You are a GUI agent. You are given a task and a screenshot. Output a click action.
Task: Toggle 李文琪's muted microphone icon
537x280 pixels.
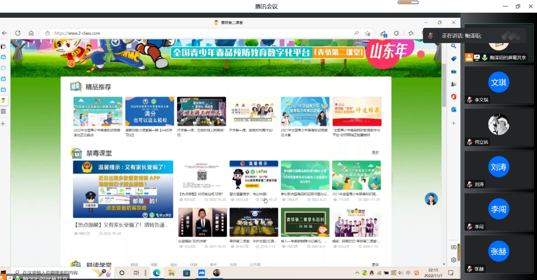(x=469, y=100)
